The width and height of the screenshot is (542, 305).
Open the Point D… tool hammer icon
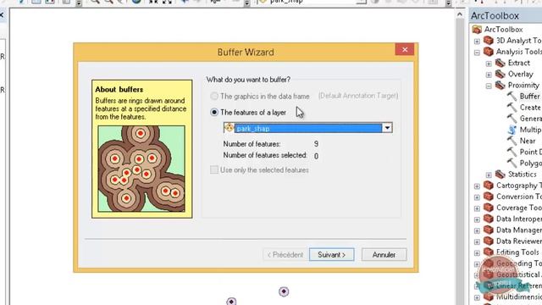pos(512,152)
